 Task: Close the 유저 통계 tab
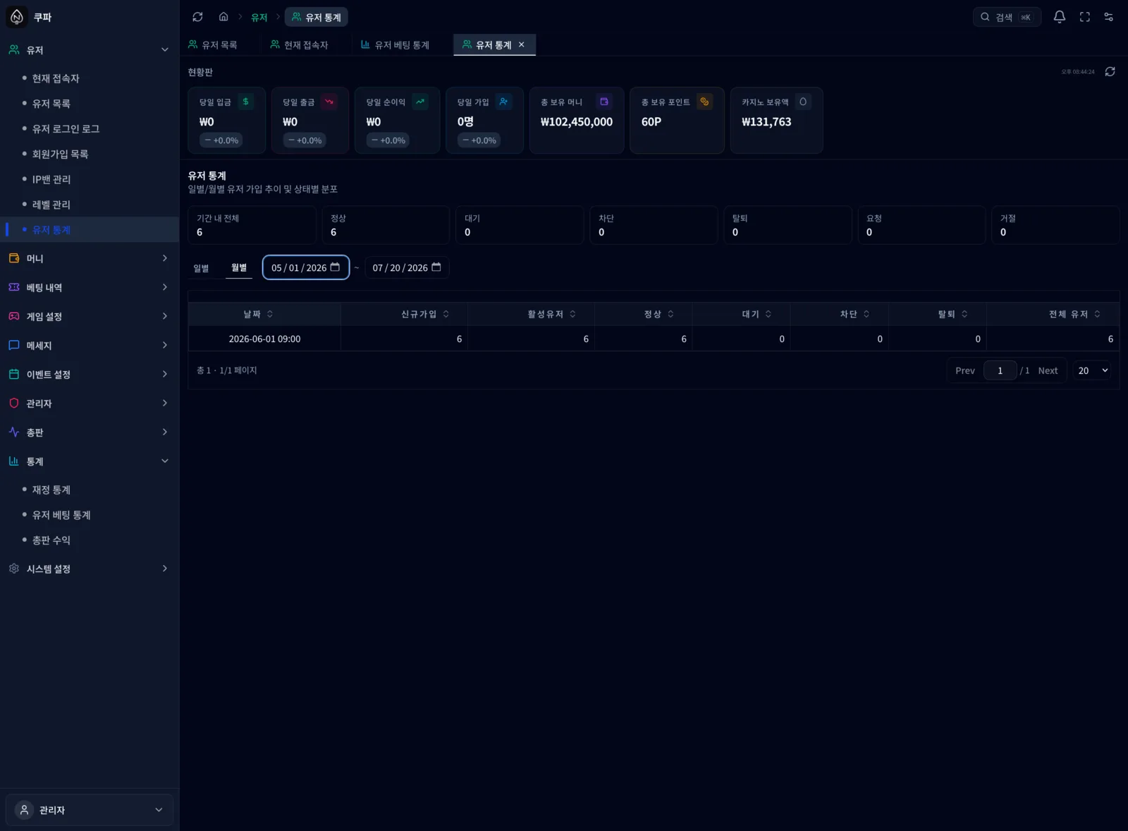[522, 44]
